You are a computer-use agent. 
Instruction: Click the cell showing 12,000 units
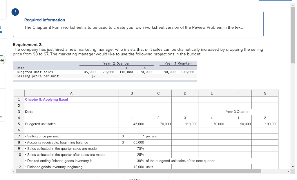[131, 167]
